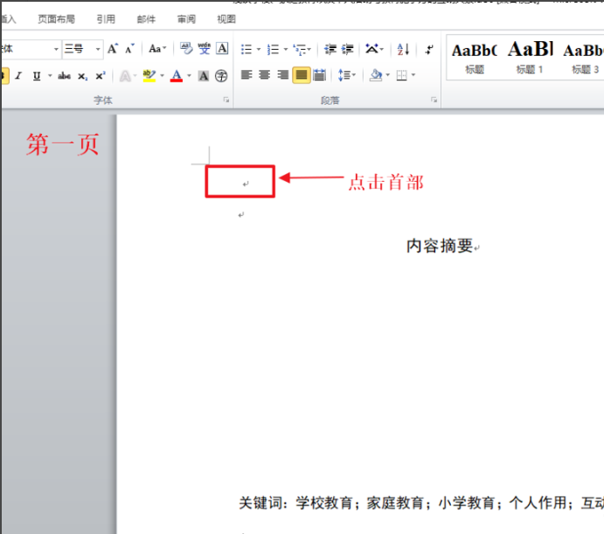Click the 关键词 line in the document
This screenshot has width=604, height=534.
(421, 503)
